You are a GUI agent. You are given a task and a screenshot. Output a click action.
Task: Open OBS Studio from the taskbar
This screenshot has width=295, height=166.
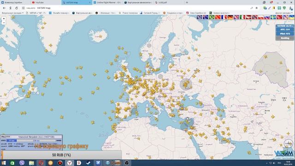point(127,163)
